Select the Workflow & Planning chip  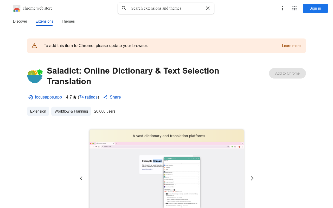71,111
